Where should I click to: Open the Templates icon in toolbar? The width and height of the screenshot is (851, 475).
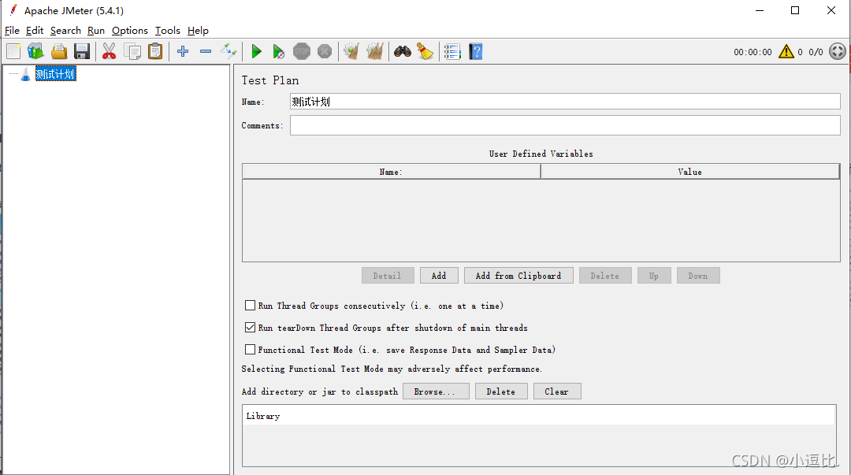click(35, 51)
